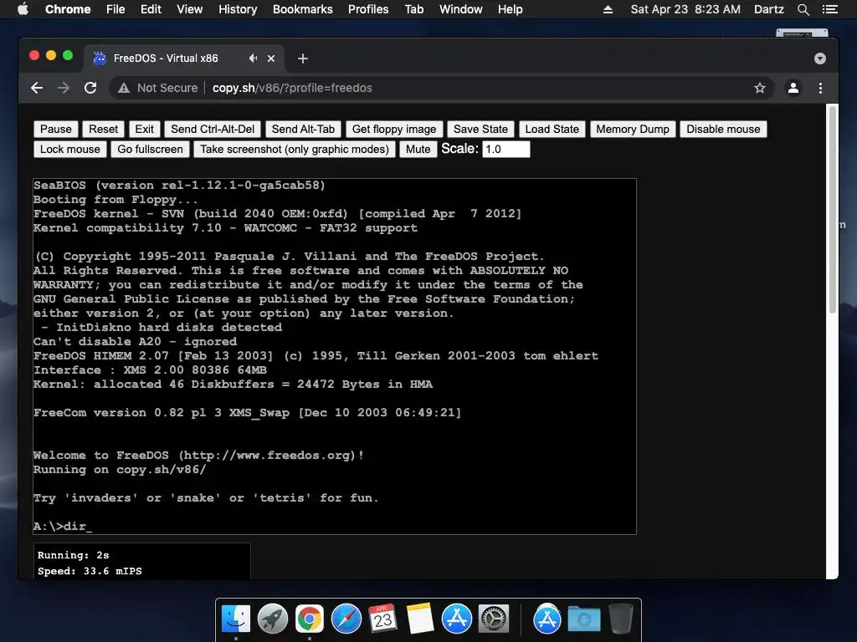Open the Window menu
This screenshot has width=857, height=642.
tap(461, 9)
